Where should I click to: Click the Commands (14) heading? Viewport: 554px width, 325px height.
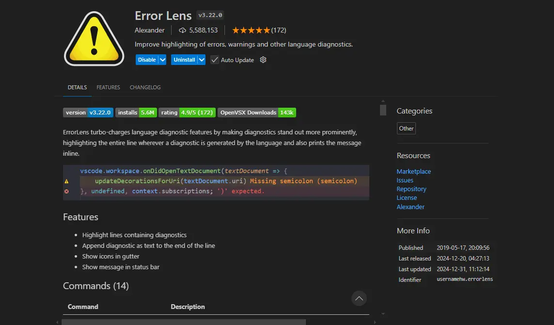point(96,286)
